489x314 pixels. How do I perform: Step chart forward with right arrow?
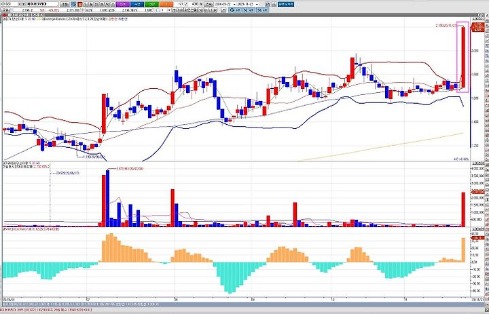pyautogui.click(x=206, y=10)
